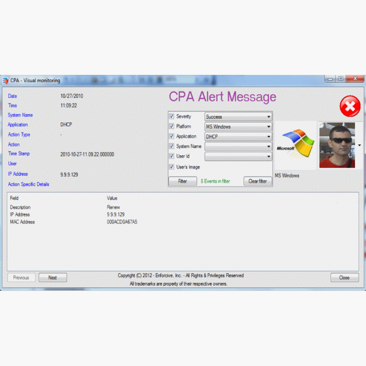Toggle the System Name checkbox
The height and width of the screenshot is (366, 366).
172,146
